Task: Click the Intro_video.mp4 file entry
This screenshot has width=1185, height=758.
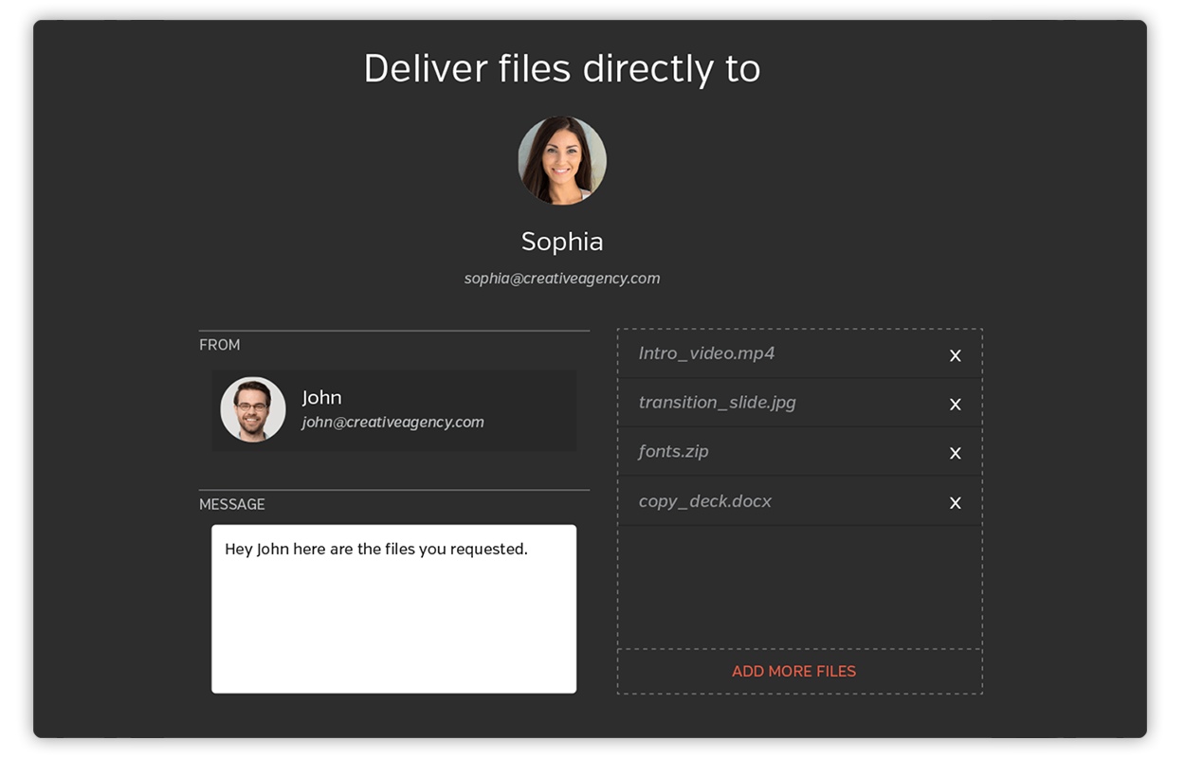Action: pyautogui.click(x=706, y=353)
